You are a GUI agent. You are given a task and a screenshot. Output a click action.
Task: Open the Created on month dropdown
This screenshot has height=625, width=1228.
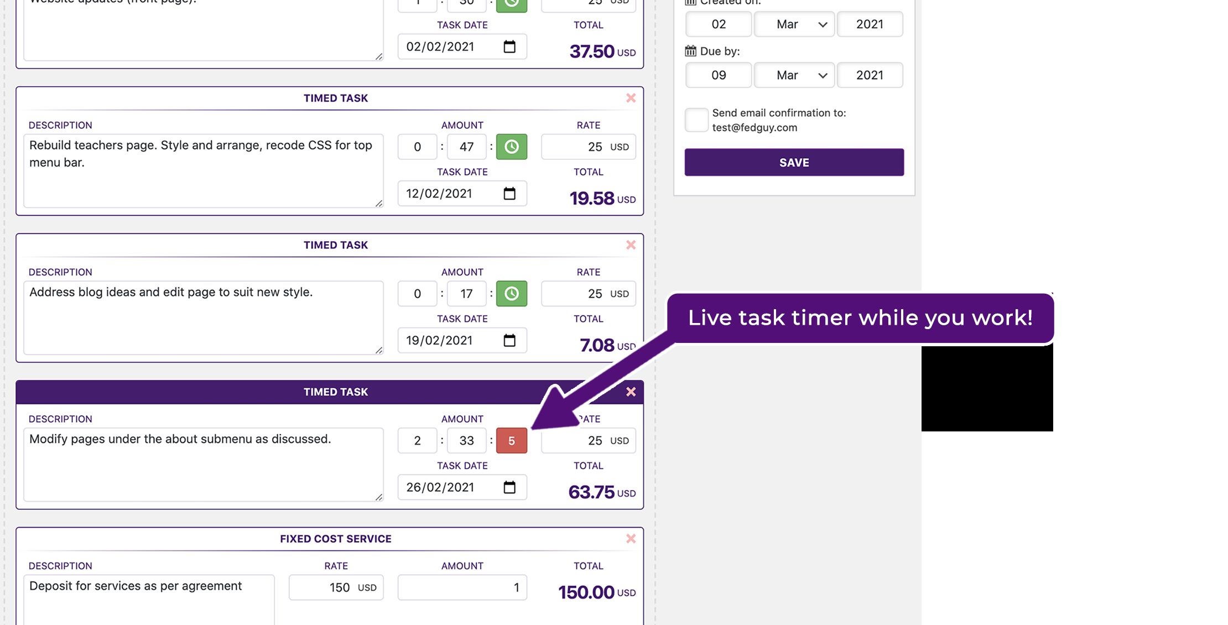[794, 24]
